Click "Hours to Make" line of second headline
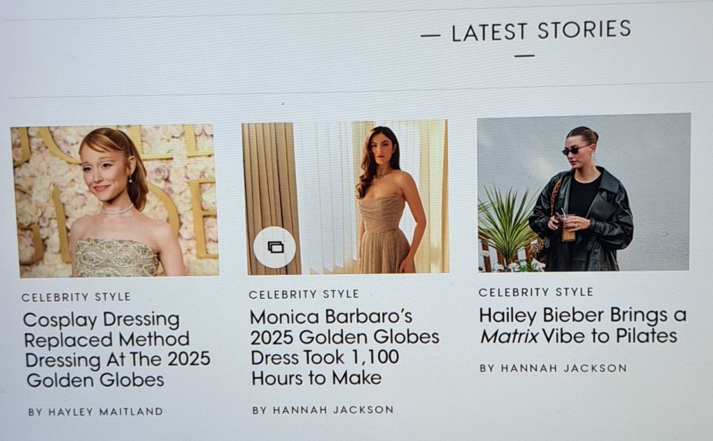Viewport: 713px width, 441px height. click(317, 378)
